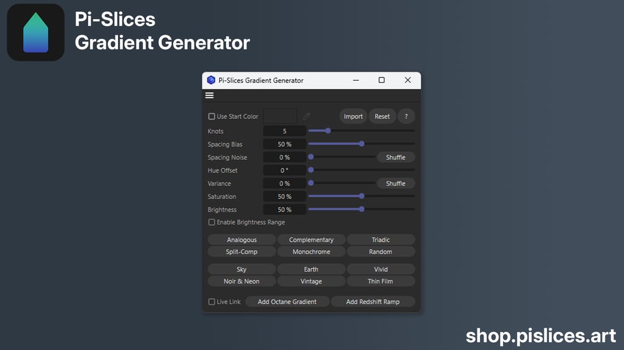Click the Spacing Noise slider handle

(x=311, y=157)
